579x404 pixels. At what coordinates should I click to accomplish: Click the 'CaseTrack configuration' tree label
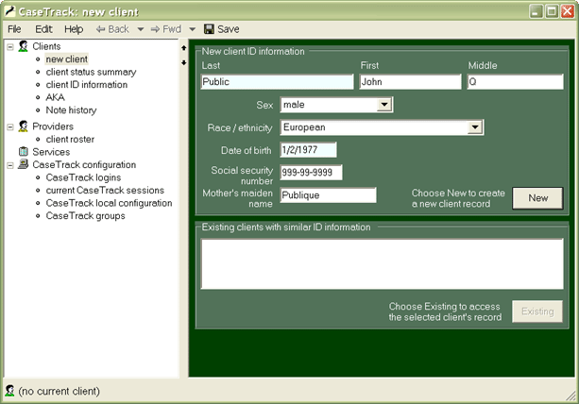(x=84, y=164)
